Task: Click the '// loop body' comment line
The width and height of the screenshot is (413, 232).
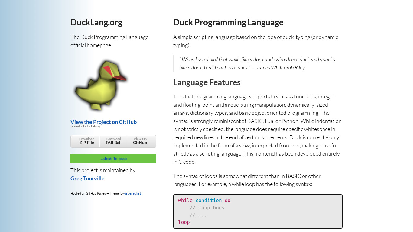Action: coord(207,208)
